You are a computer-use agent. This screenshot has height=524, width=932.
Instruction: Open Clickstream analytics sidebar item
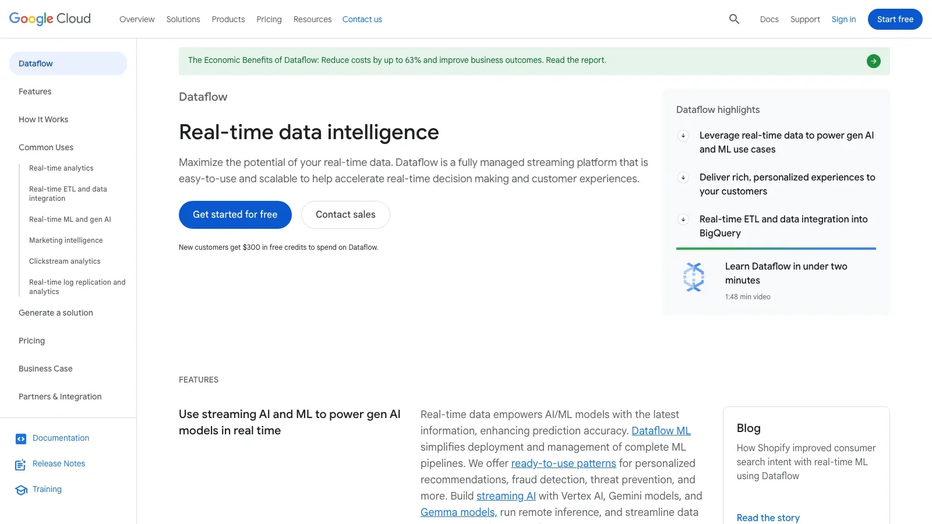65,261
